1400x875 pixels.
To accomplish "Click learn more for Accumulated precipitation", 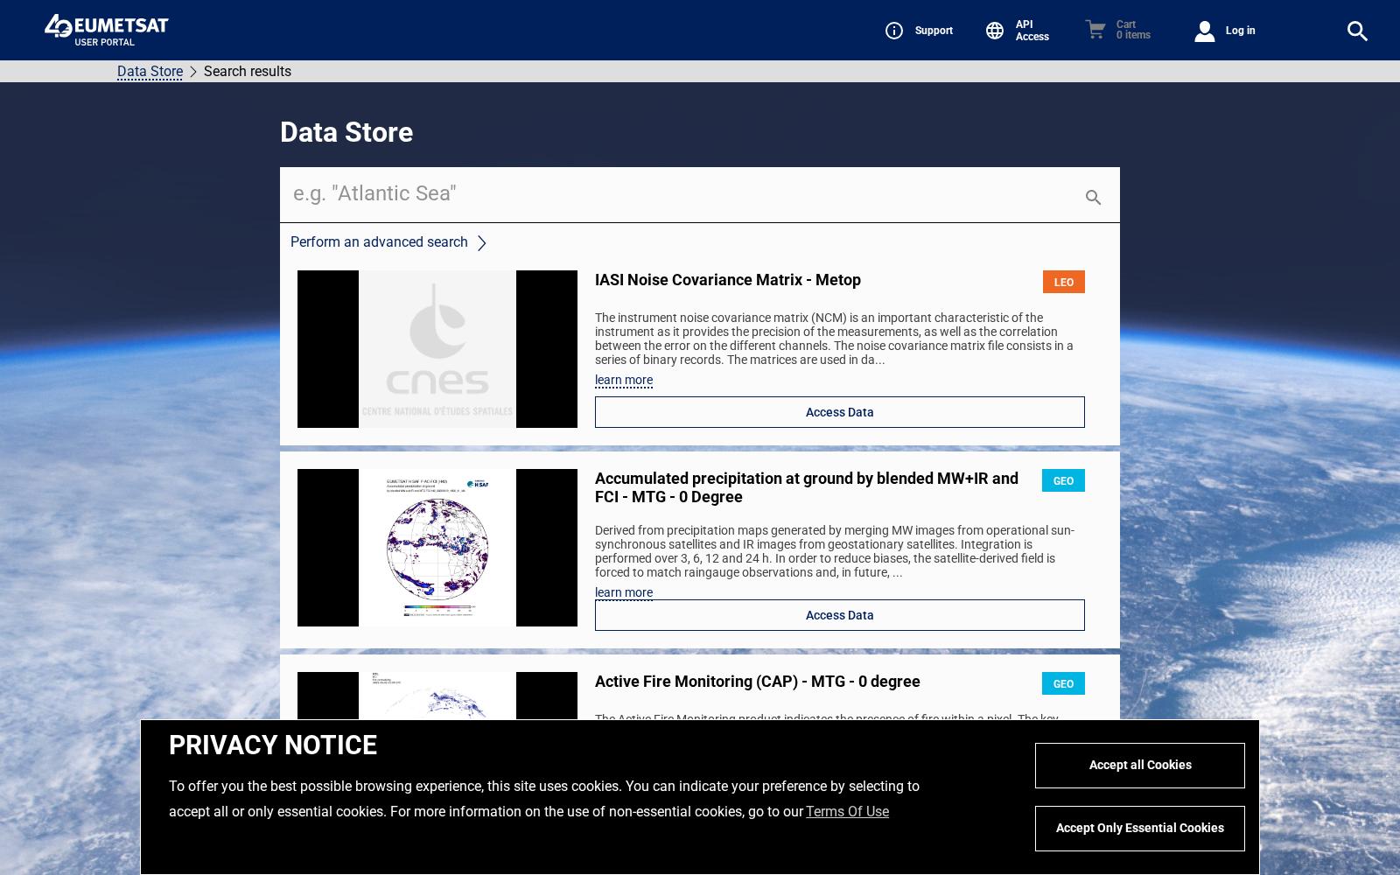I will pyautogui.click(x=624, y=592).
